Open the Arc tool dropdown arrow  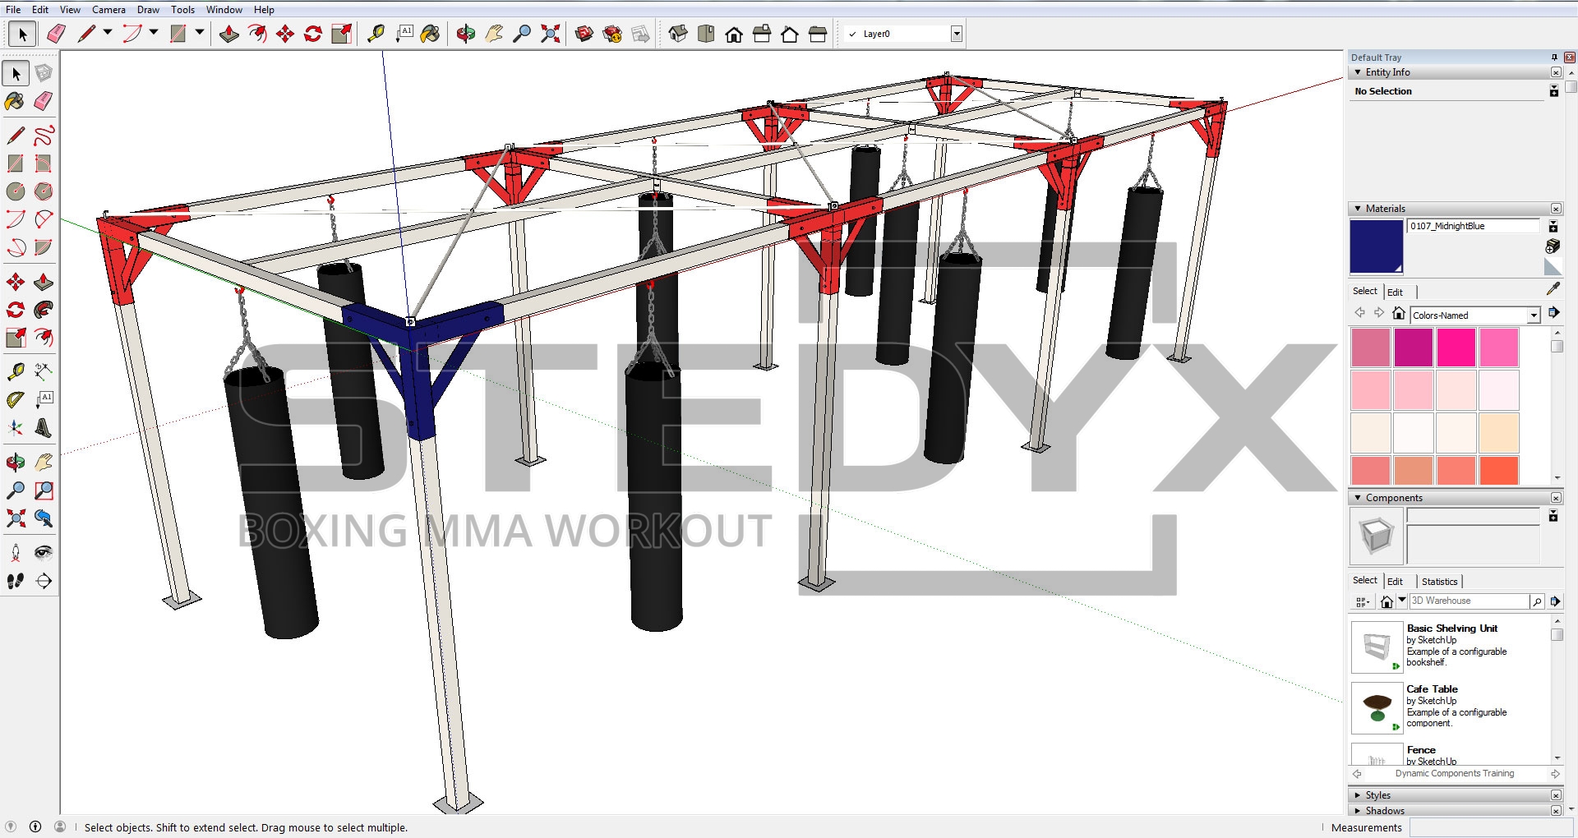click(x=154, y=33)
